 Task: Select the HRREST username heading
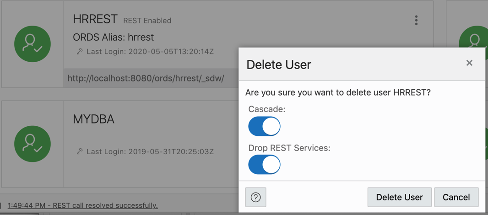[95, 20]
